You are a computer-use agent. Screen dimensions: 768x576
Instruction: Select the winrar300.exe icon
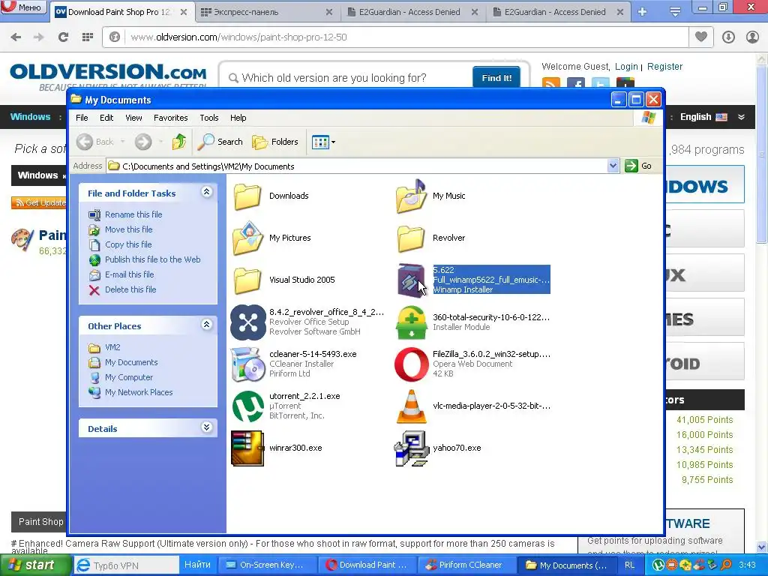(x=247, y=448)
